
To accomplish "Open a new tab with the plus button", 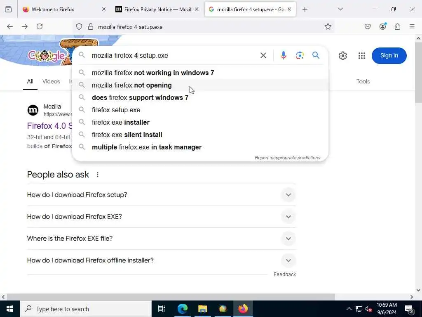I will (x=305, y=9).
